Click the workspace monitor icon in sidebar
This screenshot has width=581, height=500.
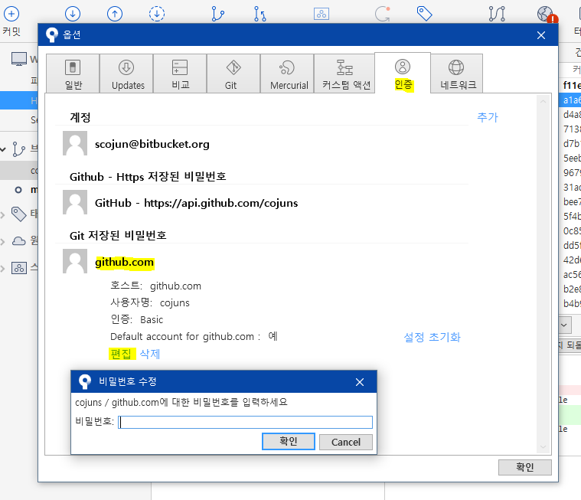point(19,59)
